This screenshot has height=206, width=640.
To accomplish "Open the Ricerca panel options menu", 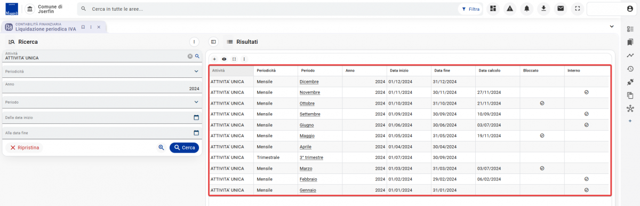I will pos(194,41).
